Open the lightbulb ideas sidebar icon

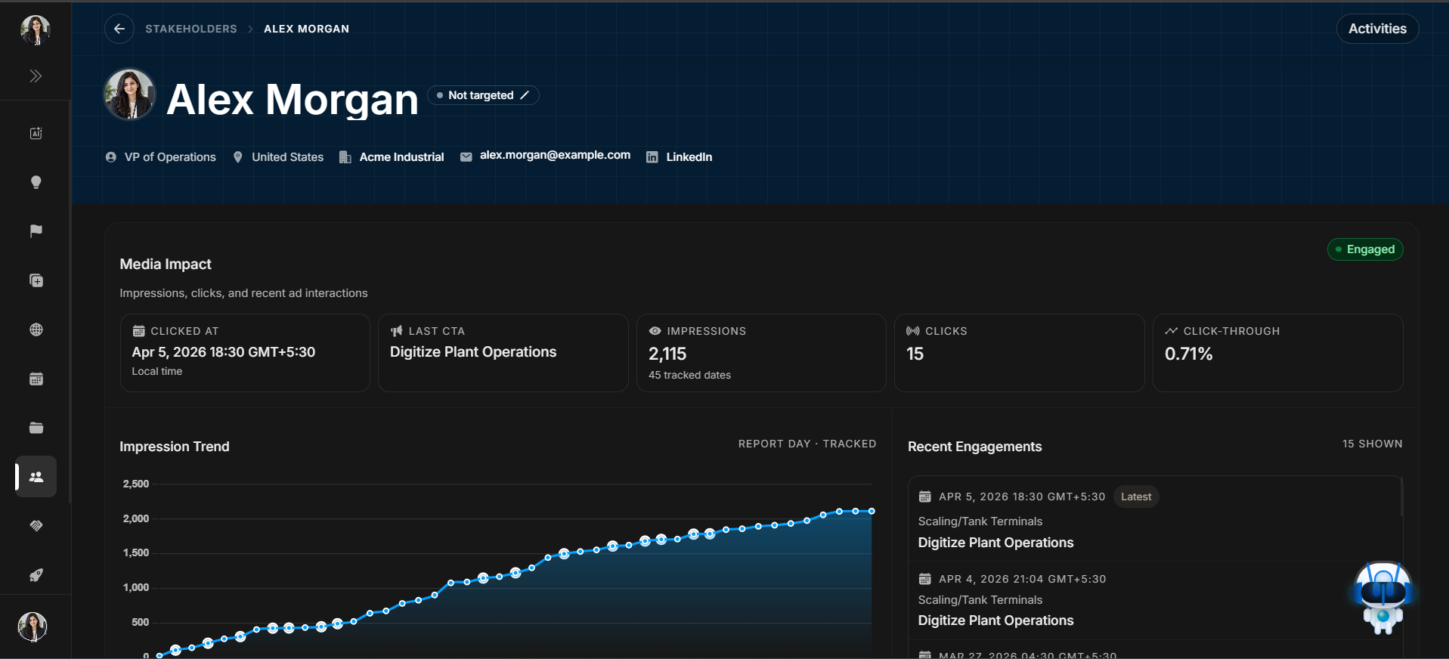[x=36, y=182]
